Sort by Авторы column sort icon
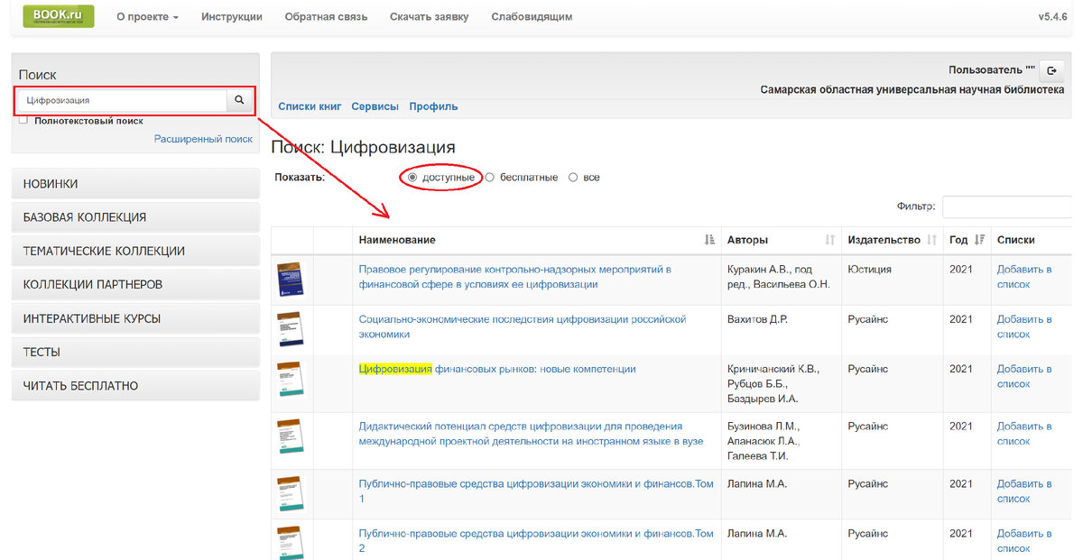Screen dimensions: 1083x560 pos(830,240)
